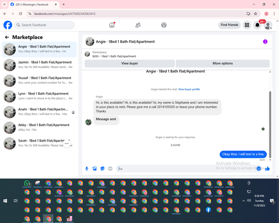
Task: Click the Marketplace listing thumbnail
Action: point(87,54)
